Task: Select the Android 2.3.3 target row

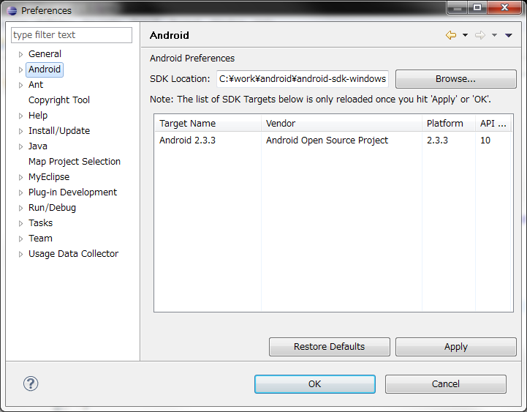Action: pos(333,140)
